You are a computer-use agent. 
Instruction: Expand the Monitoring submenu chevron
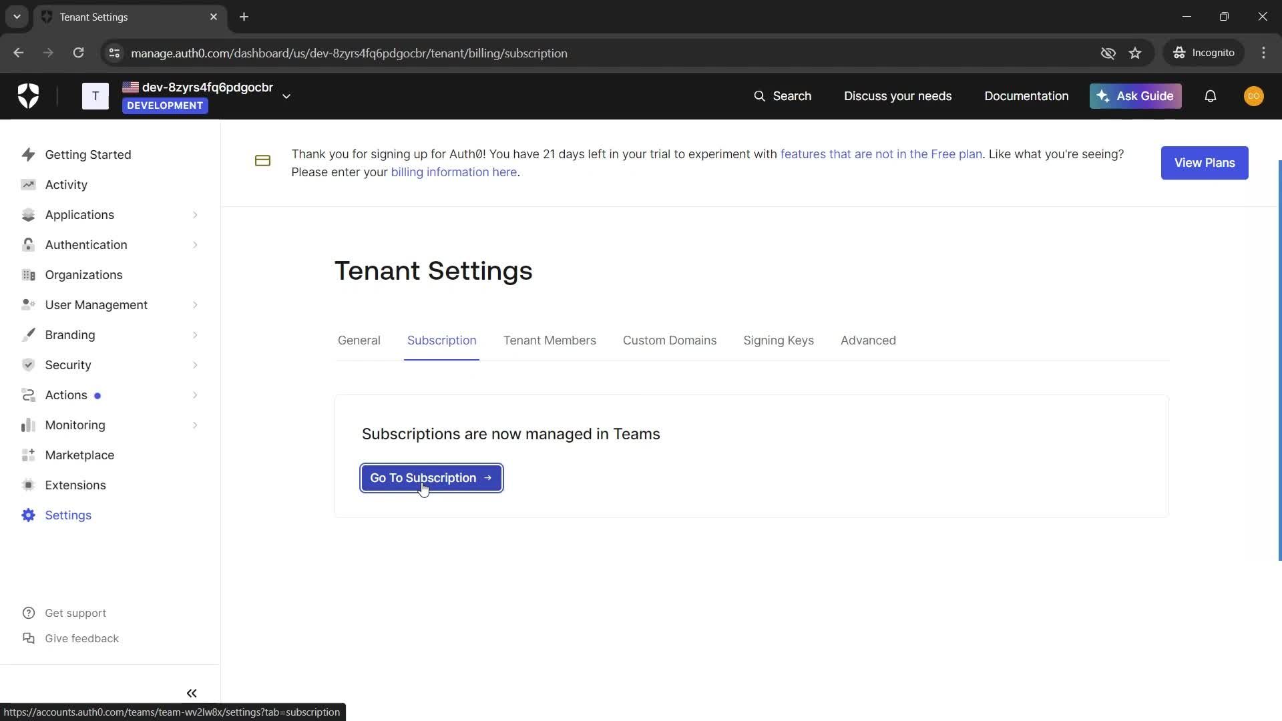pos(195,425)
